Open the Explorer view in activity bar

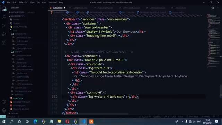(x=4, y=9)
